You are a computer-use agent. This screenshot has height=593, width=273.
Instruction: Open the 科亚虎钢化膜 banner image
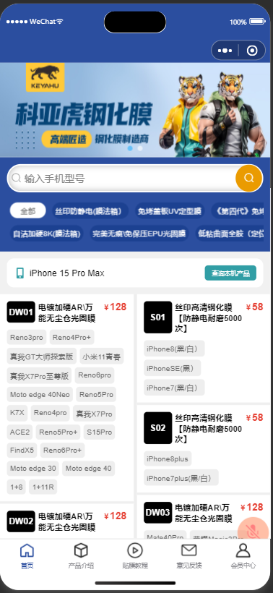(x=135, y=110)
